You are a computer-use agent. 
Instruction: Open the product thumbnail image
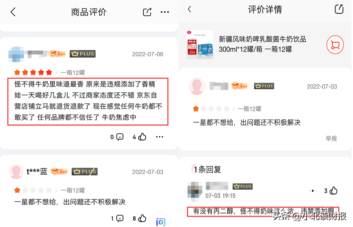(x=200, y=44)
